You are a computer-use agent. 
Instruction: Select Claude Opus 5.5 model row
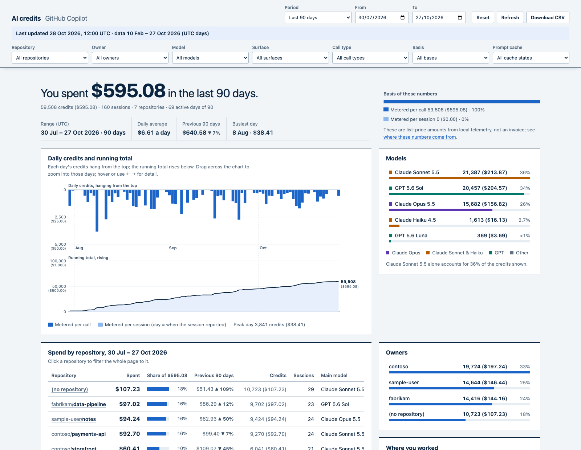[x=459, y=205]
